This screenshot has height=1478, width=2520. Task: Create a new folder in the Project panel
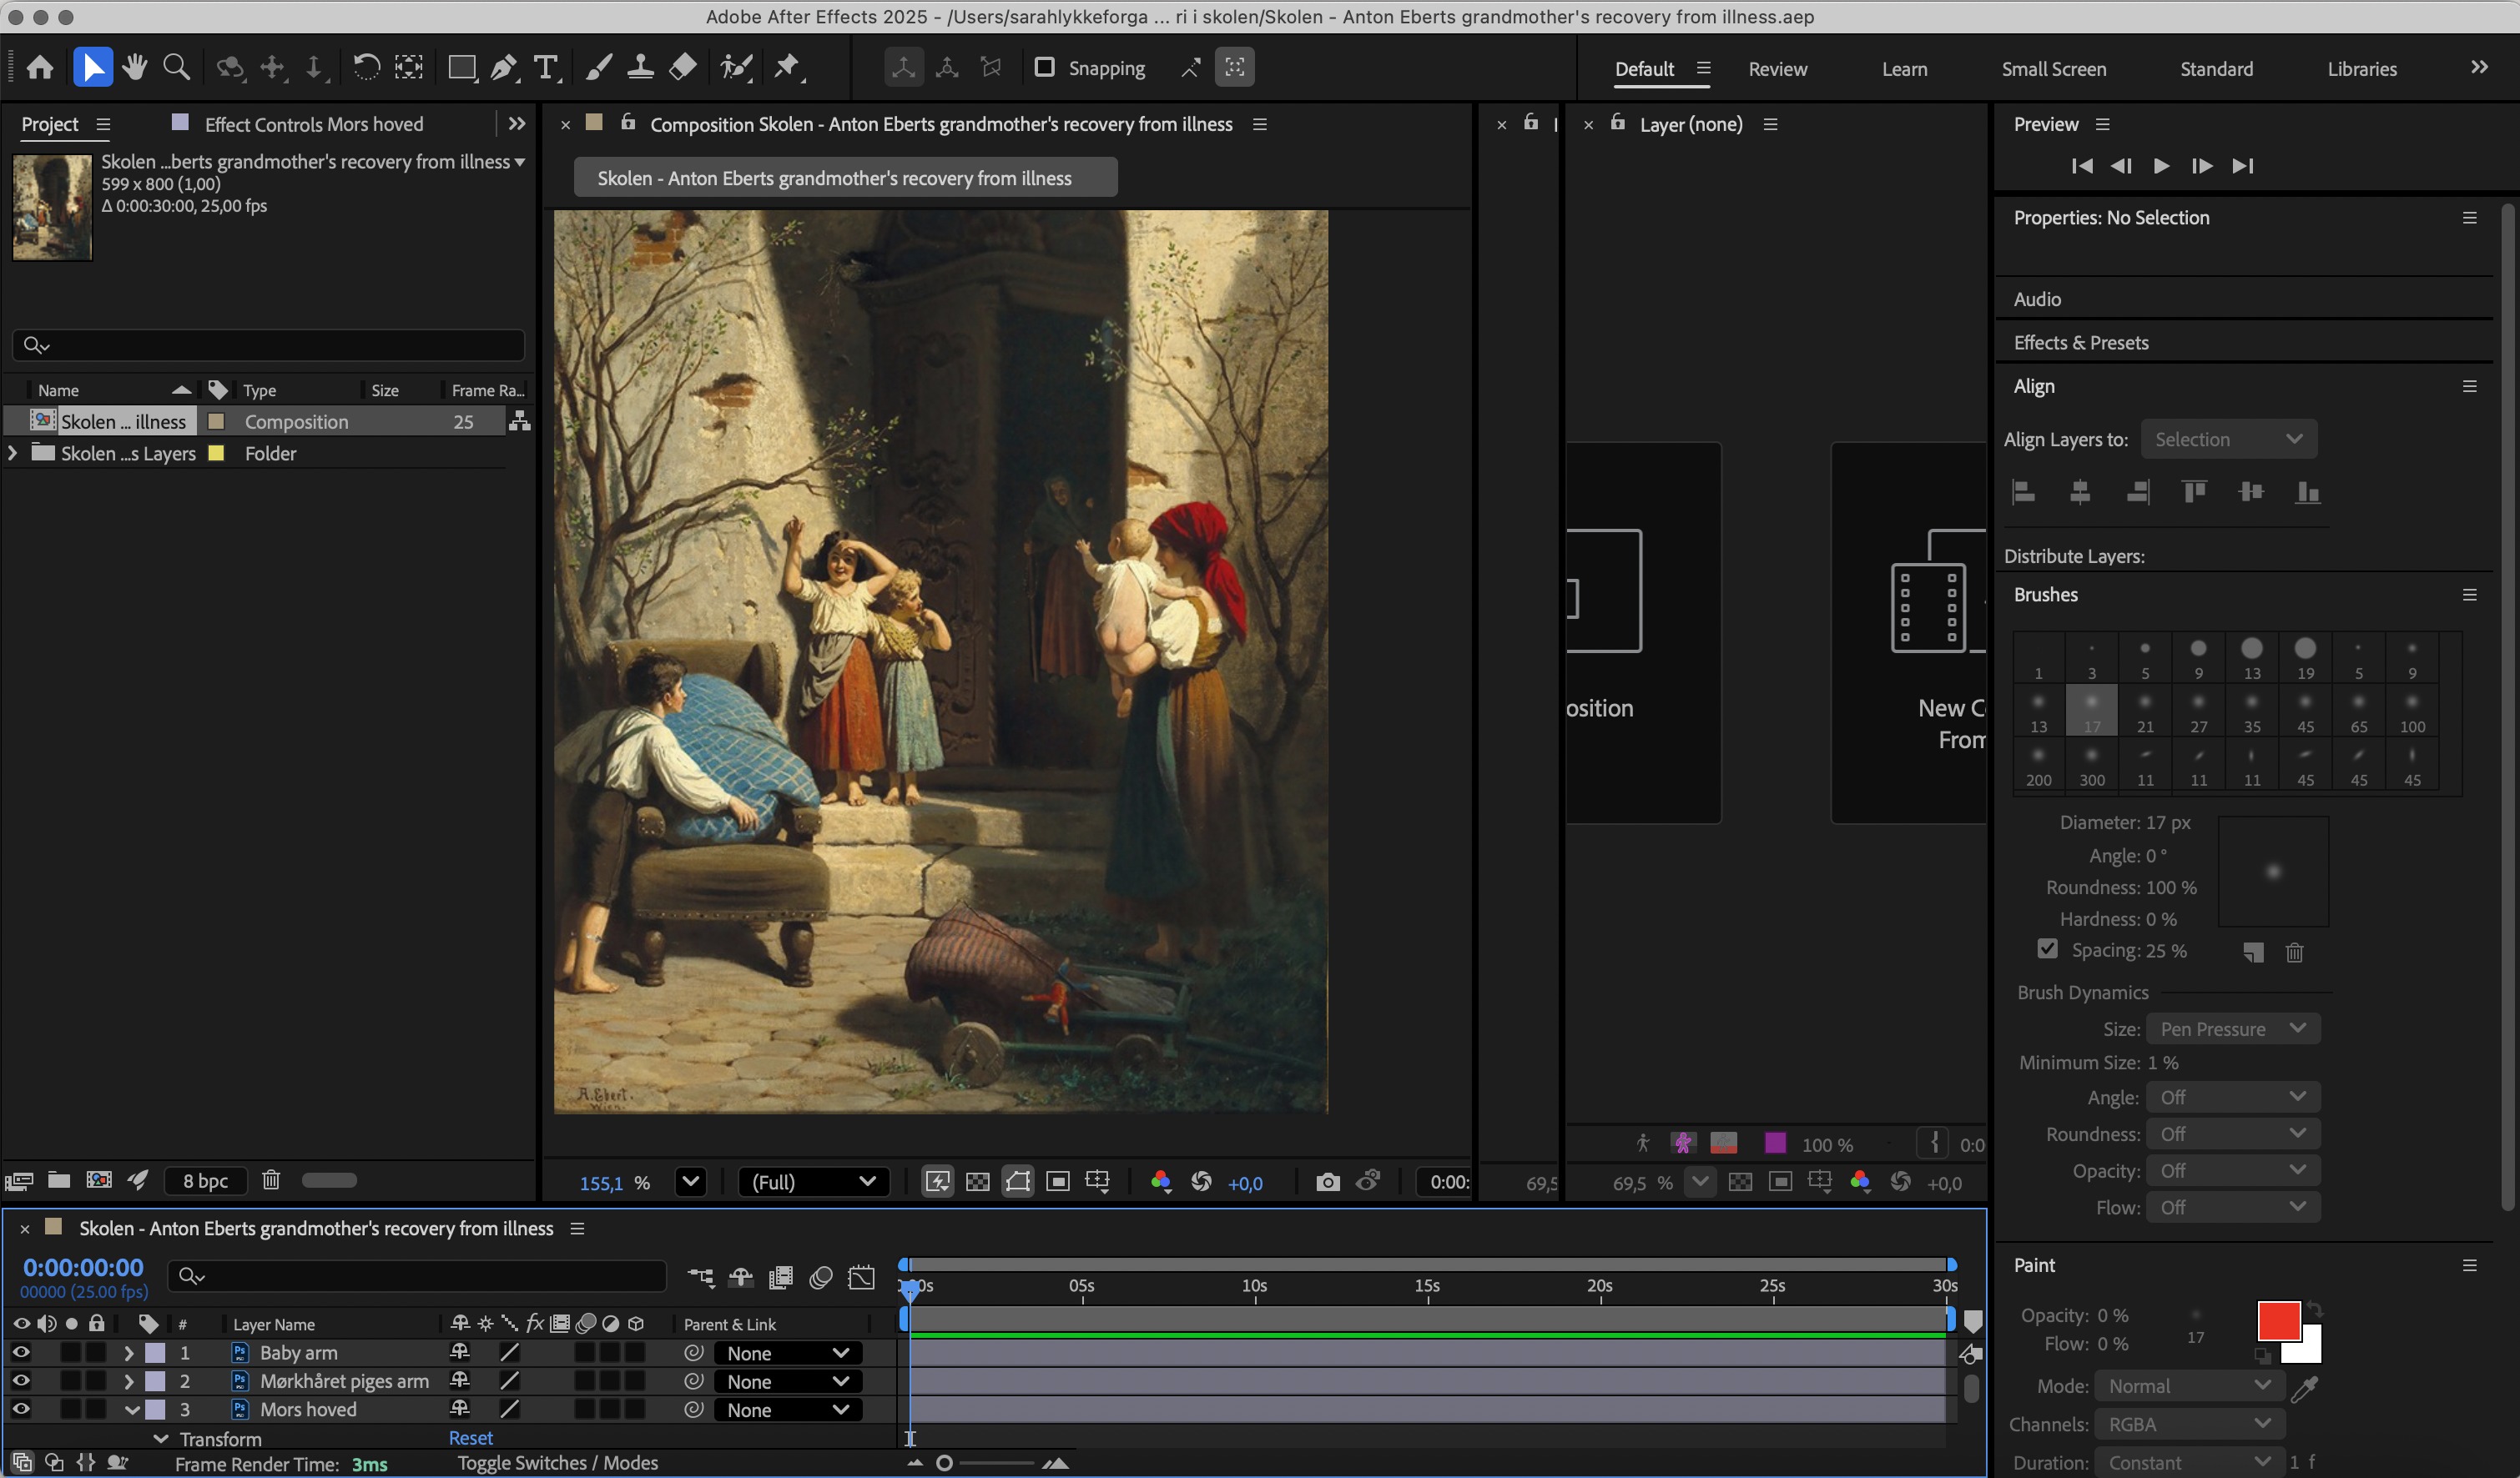59,1180
